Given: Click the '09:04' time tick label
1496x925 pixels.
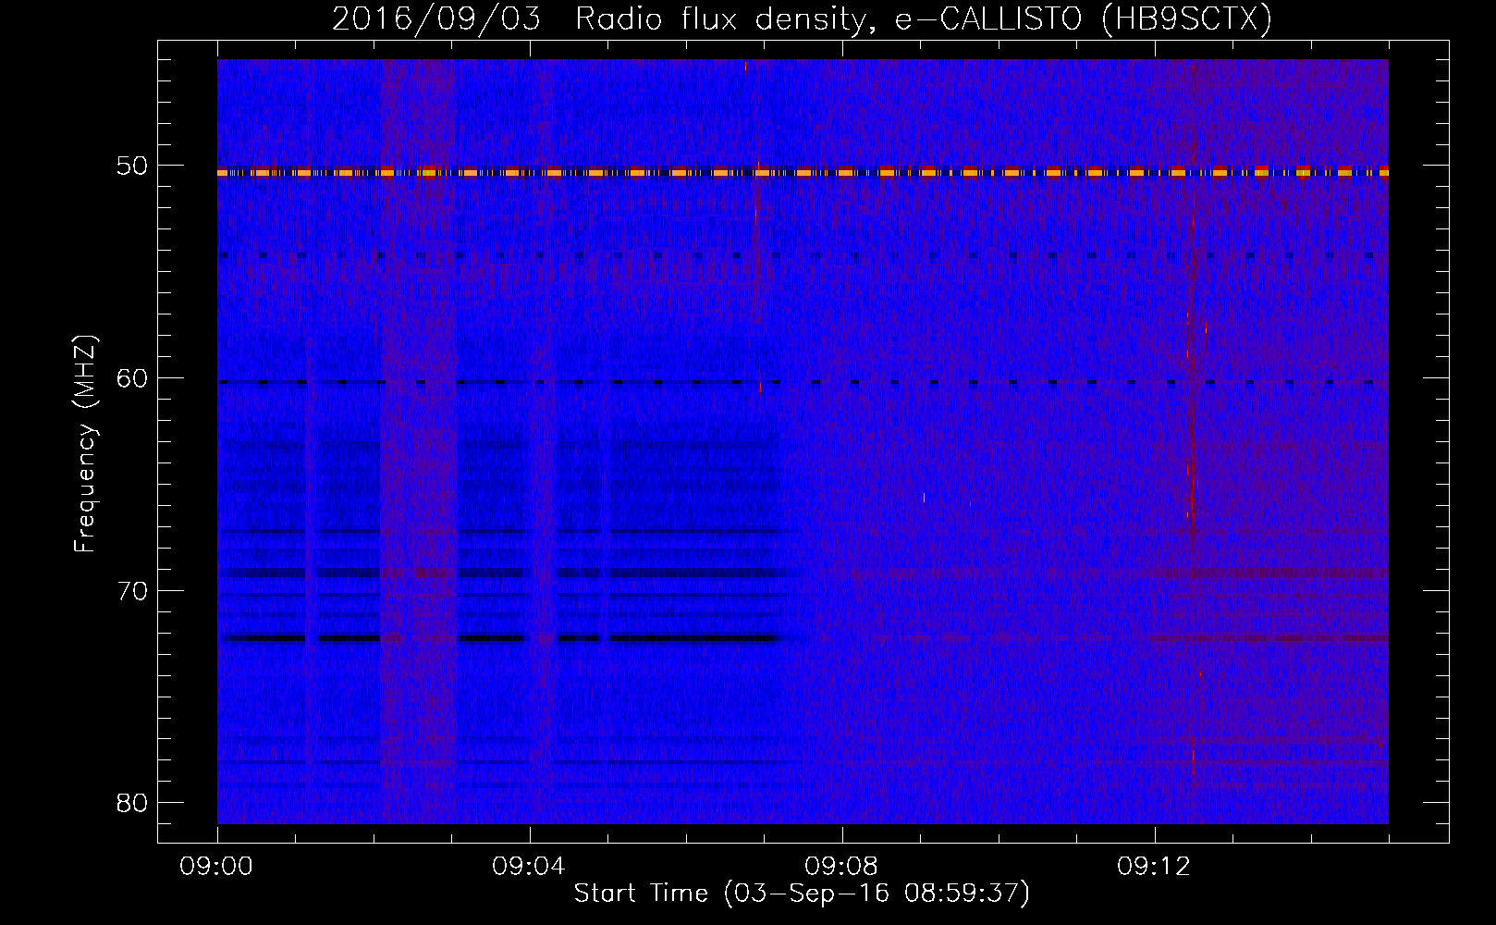Looking at the screenshot, I should point(529,867).
